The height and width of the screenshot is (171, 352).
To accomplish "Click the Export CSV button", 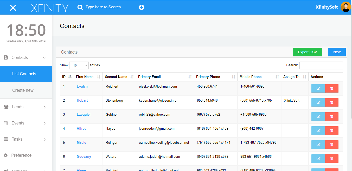I will 308,52.
